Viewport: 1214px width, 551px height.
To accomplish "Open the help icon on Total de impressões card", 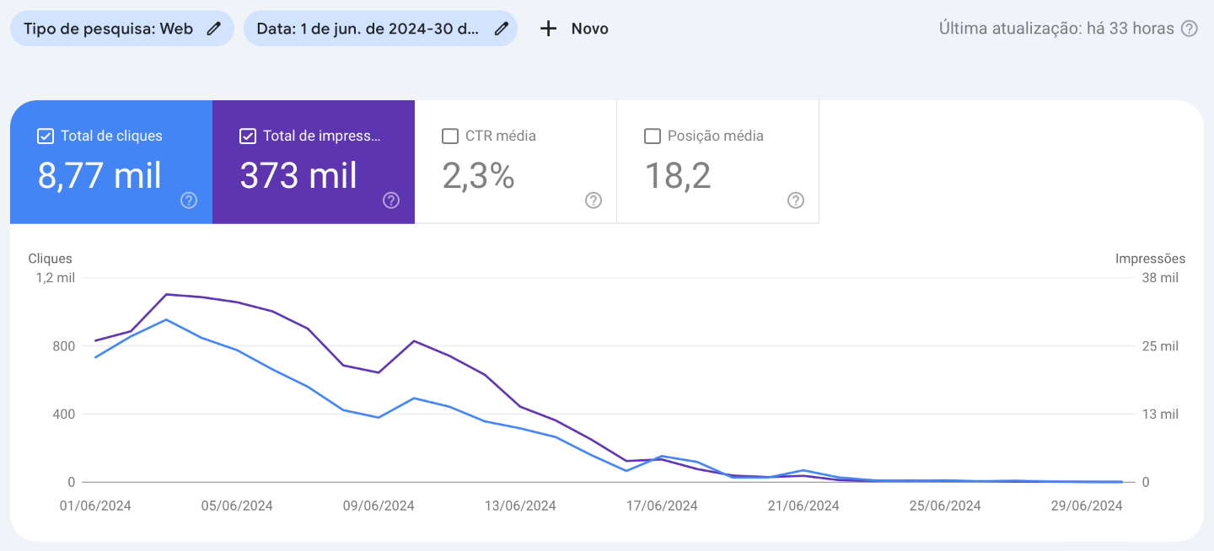I will tap(390, 201).
